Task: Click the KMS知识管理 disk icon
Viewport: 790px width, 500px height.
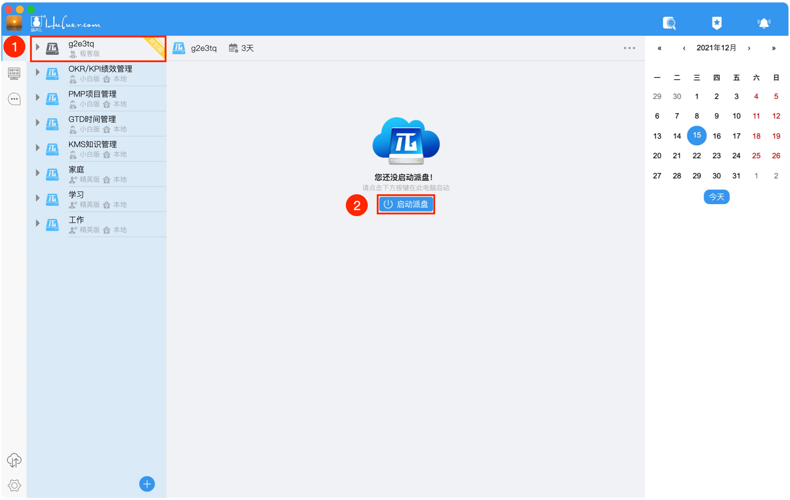Action: click(x=52, y=149)
